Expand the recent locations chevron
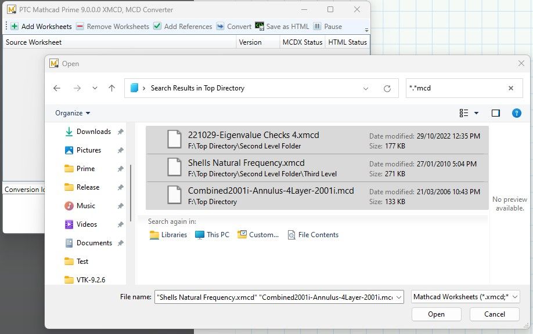Screen dimensions: 533x334 click(x=95, y=88)
